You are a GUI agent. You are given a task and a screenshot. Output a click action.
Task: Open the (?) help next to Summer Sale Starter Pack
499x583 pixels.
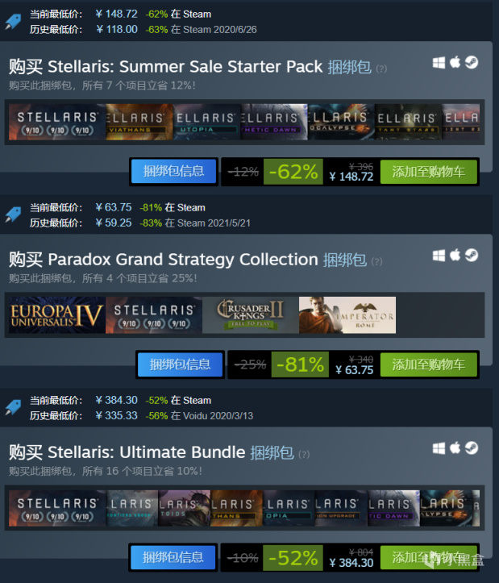click(381, 69)
